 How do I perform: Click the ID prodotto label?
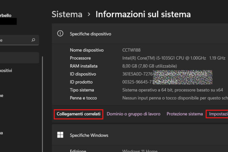point(81,82)
